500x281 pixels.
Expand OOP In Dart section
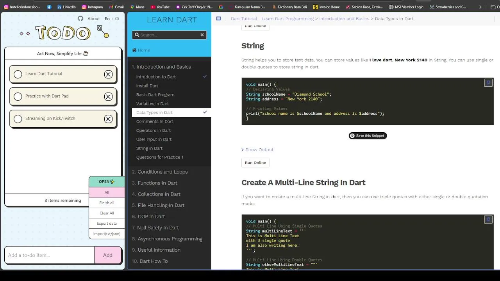(x=148, y=217)
